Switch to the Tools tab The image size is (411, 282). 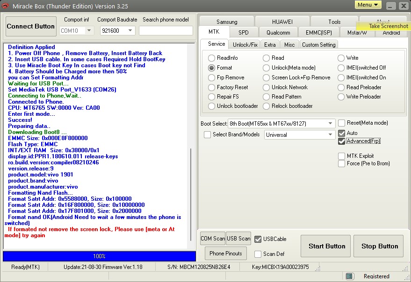[x=334, y=21]
